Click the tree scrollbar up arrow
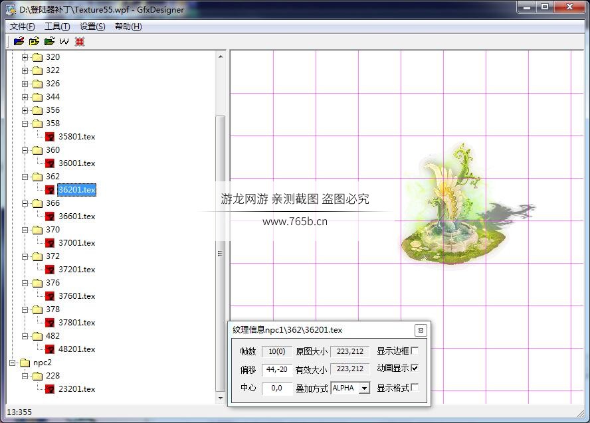This screenshot has width=590, height=423. (221, 56)
